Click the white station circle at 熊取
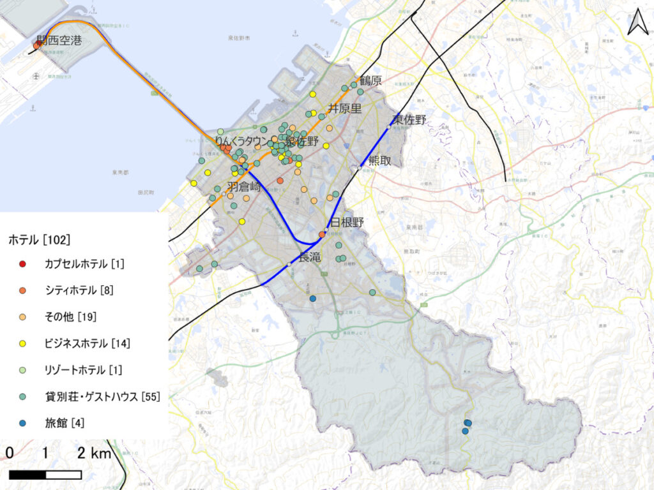Image resolution: width=654 pixels, height=490 pixels. (x=360, y=168)
